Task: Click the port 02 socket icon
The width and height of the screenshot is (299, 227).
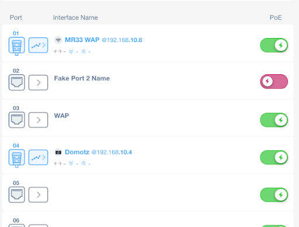Action: tap(17, 82)
